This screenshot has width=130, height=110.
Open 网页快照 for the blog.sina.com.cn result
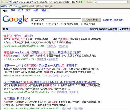tap(66, 109)
